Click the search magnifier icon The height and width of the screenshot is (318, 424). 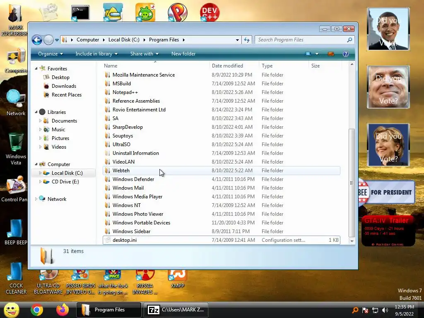coord(349,40)
